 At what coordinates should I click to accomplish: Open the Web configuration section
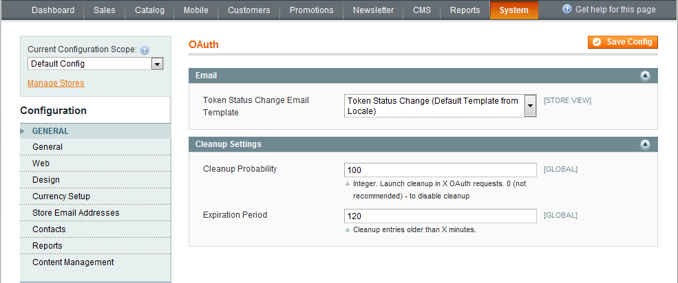click(x=41, y=163)
